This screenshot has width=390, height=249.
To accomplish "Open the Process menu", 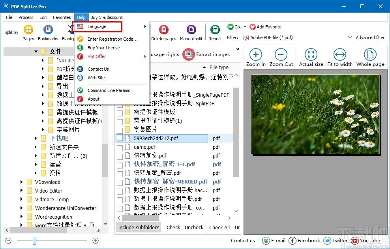I will point(26,17).
